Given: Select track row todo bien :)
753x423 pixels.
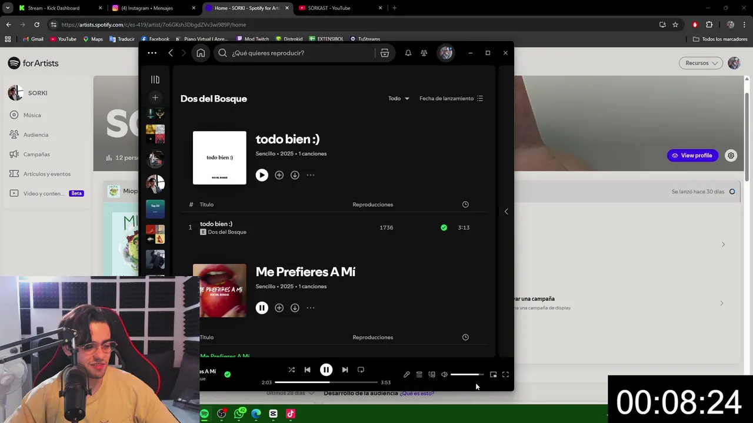Looking at the screenshot, I should tap(334, 227).
